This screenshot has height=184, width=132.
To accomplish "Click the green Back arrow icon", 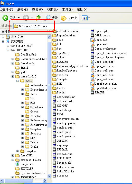I will tap(5, 18).
